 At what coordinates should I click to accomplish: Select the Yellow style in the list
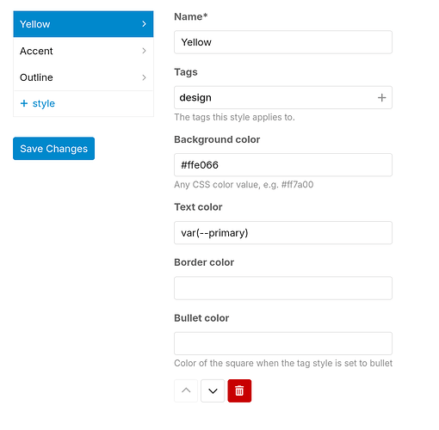(83, 24)
